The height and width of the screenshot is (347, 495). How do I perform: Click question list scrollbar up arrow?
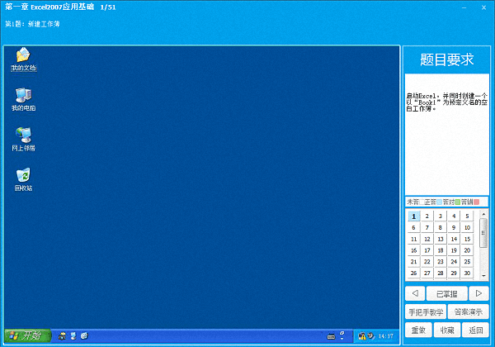483,214
